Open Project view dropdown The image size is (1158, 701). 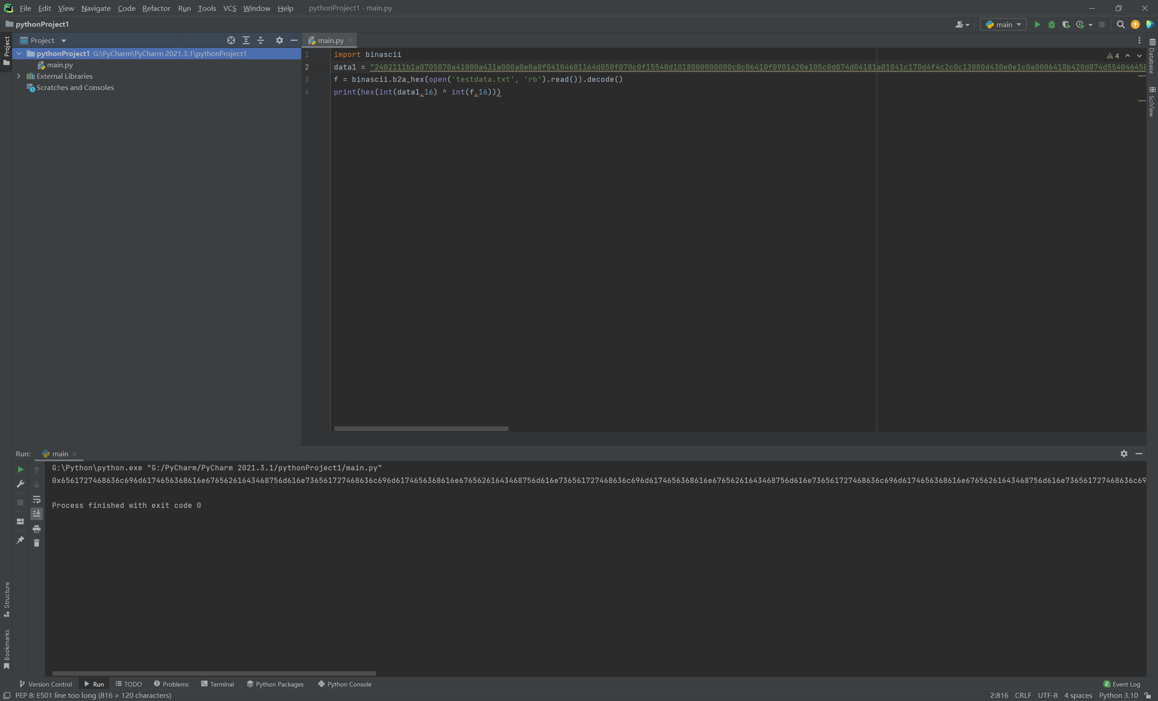click(x=63, y=41)
